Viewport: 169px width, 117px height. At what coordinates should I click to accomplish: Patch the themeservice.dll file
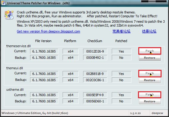(x=150, y=51)
